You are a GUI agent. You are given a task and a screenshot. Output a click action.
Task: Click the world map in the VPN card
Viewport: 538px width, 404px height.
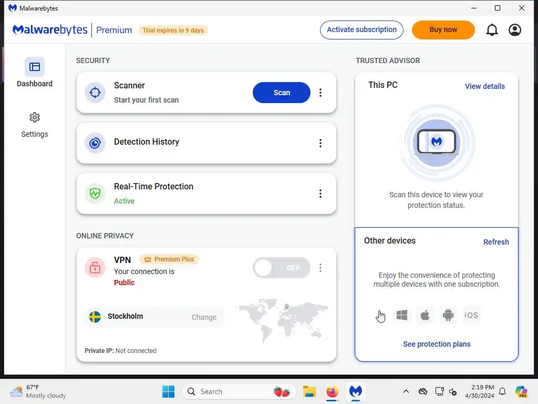click(x=282, y=320)
